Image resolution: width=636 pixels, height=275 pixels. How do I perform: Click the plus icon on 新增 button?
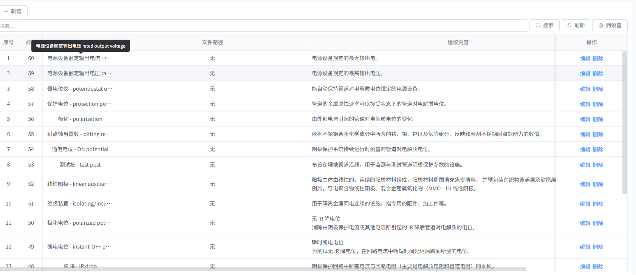click(x=6, y=11)
